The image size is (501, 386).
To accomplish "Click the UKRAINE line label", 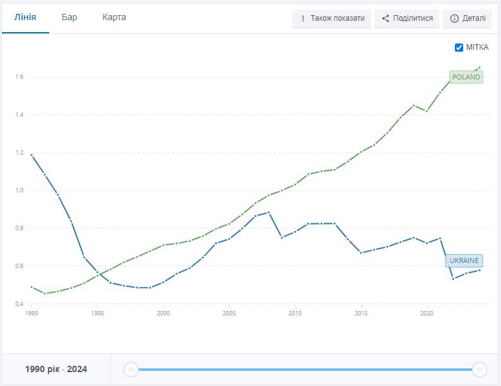I will 464,260.
